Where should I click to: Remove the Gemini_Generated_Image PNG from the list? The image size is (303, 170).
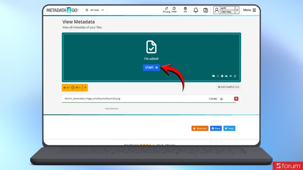pos(236,98)
